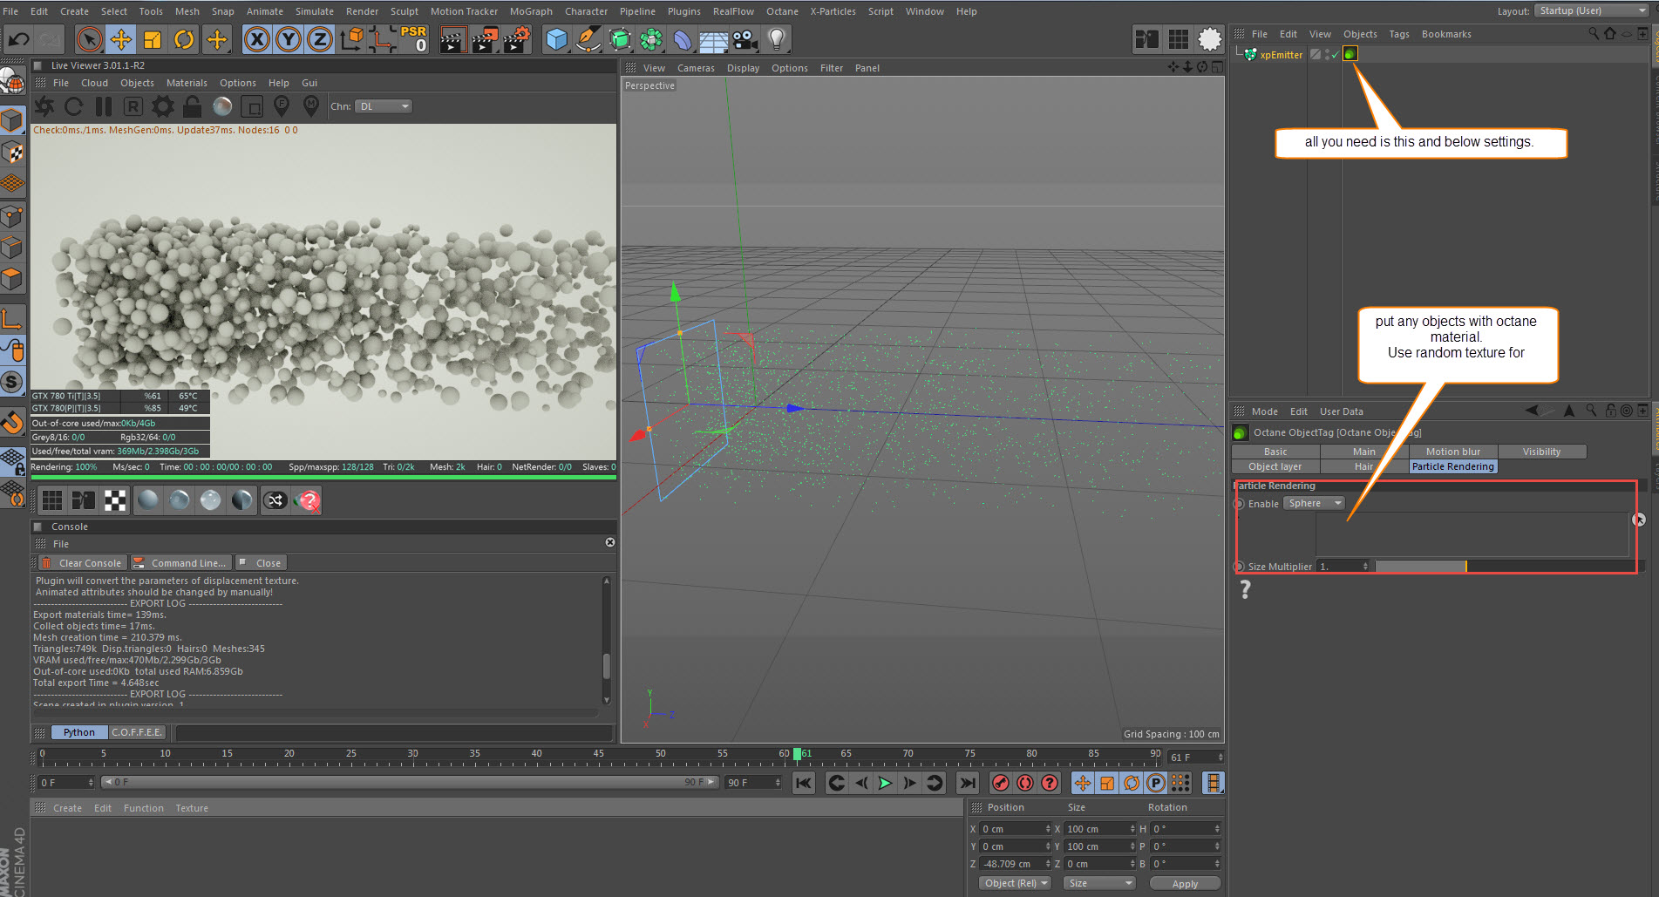Click the Clear Console button
1659x897 pixels.
83,563
